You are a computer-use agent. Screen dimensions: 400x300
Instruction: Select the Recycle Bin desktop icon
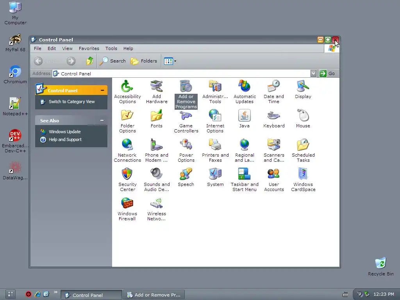point(380,266)
